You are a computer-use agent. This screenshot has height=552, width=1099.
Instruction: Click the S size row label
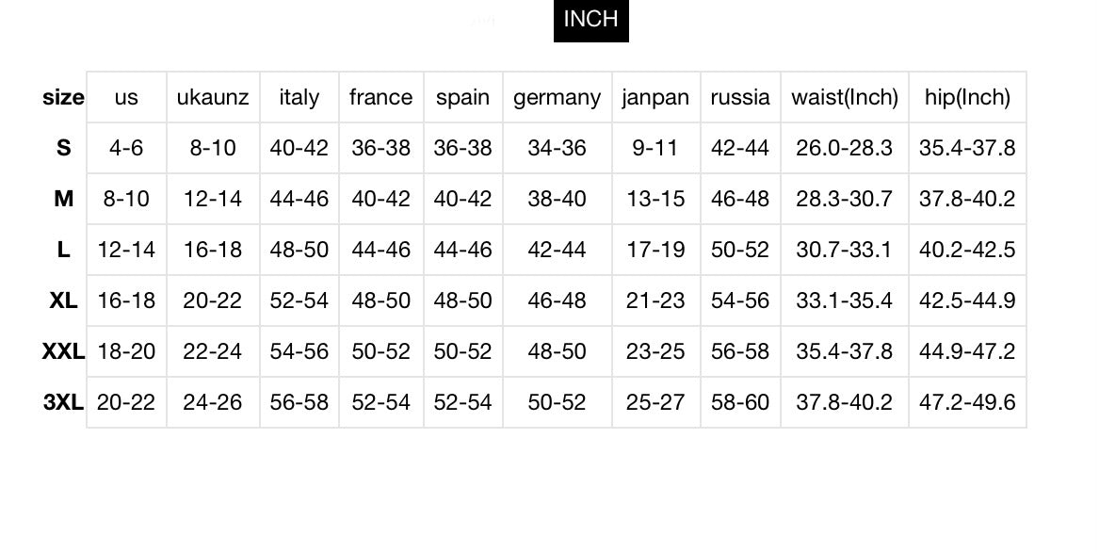(x=63, y=147)
